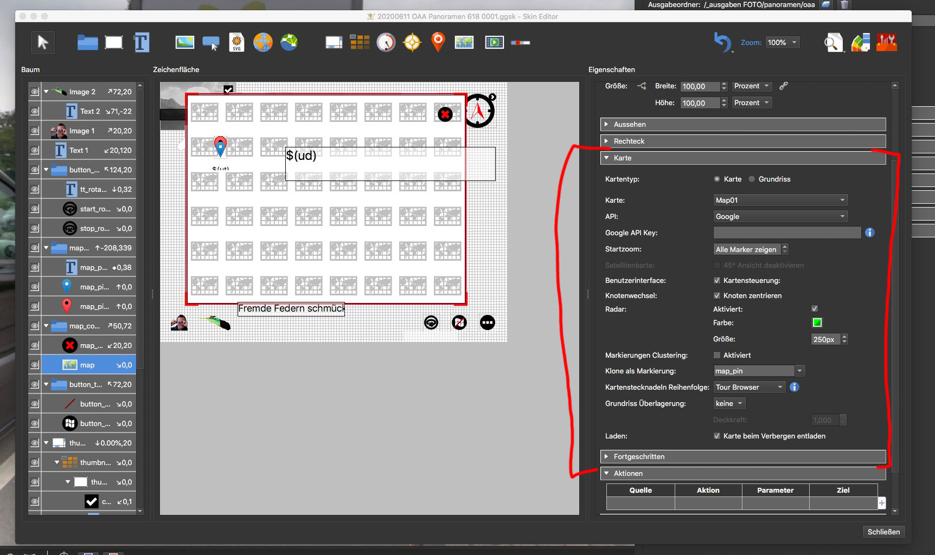Image resolution: width=935 pixels, height=555 pixels.
Task: Add a container folder element
Action: (x=87, y=42)
